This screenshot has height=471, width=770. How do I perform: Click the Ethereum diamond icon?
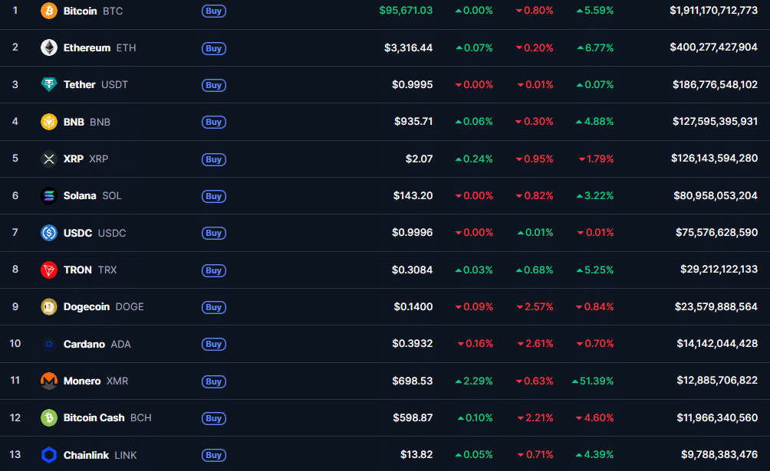pyautogui.click(x=48, y=47)
